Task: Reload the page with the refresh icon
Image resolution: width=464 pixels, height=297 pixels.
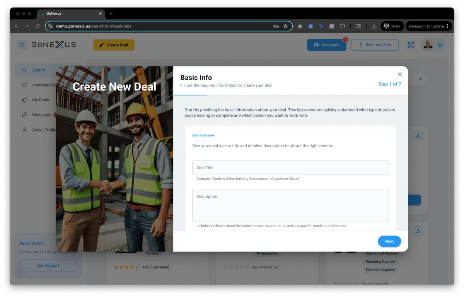Action: click(x=38, y=26)
